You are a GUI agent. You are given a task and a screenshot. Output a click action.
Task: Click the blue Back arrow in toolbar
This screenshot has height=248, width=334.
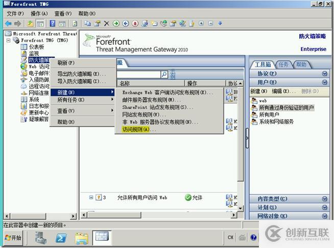point(8,23)
